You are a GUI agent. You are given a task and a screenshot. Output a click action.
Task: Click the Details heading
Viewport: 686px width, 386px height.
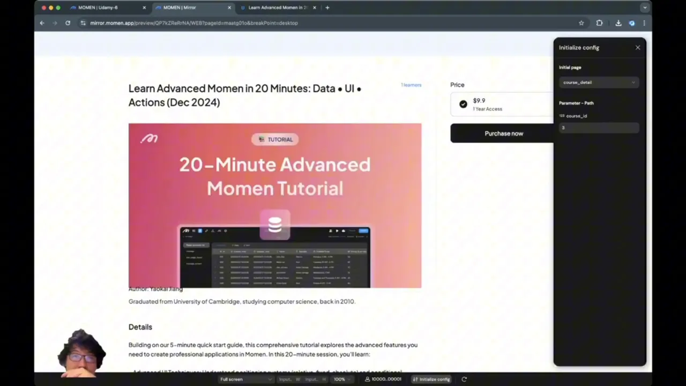(140, 327)
